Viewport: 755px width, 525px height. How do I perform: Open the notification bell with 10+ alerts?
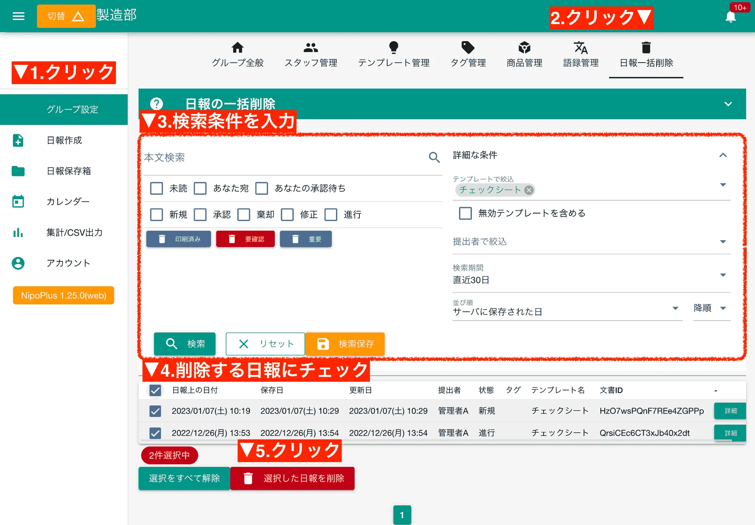pos(730,16)
